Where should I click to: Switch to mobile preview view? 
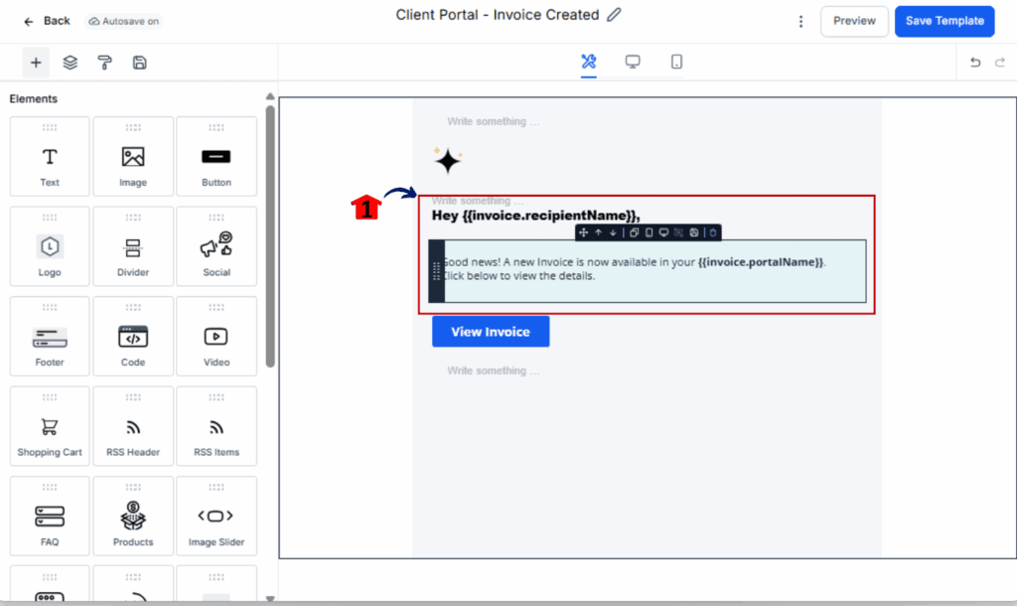click(x=676, y=62)
